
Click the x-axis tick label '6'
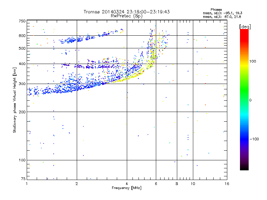click(x=156, y=184)
